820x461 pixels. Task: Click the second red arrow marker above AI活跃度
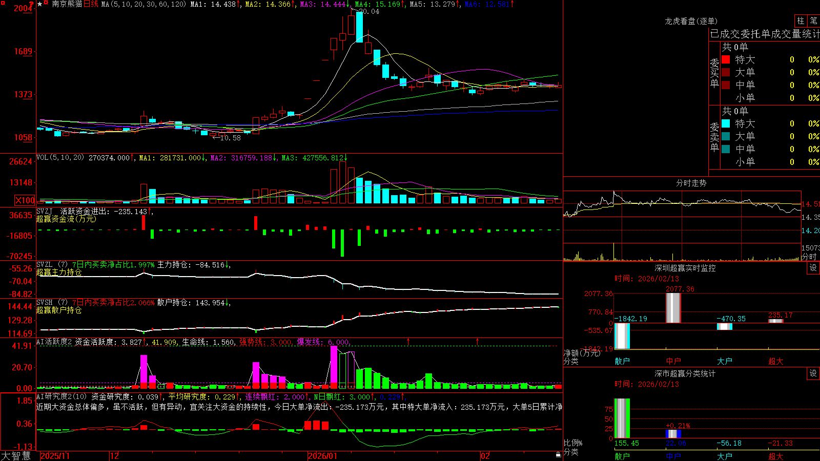pyautogui.click(x=478, y=341)
